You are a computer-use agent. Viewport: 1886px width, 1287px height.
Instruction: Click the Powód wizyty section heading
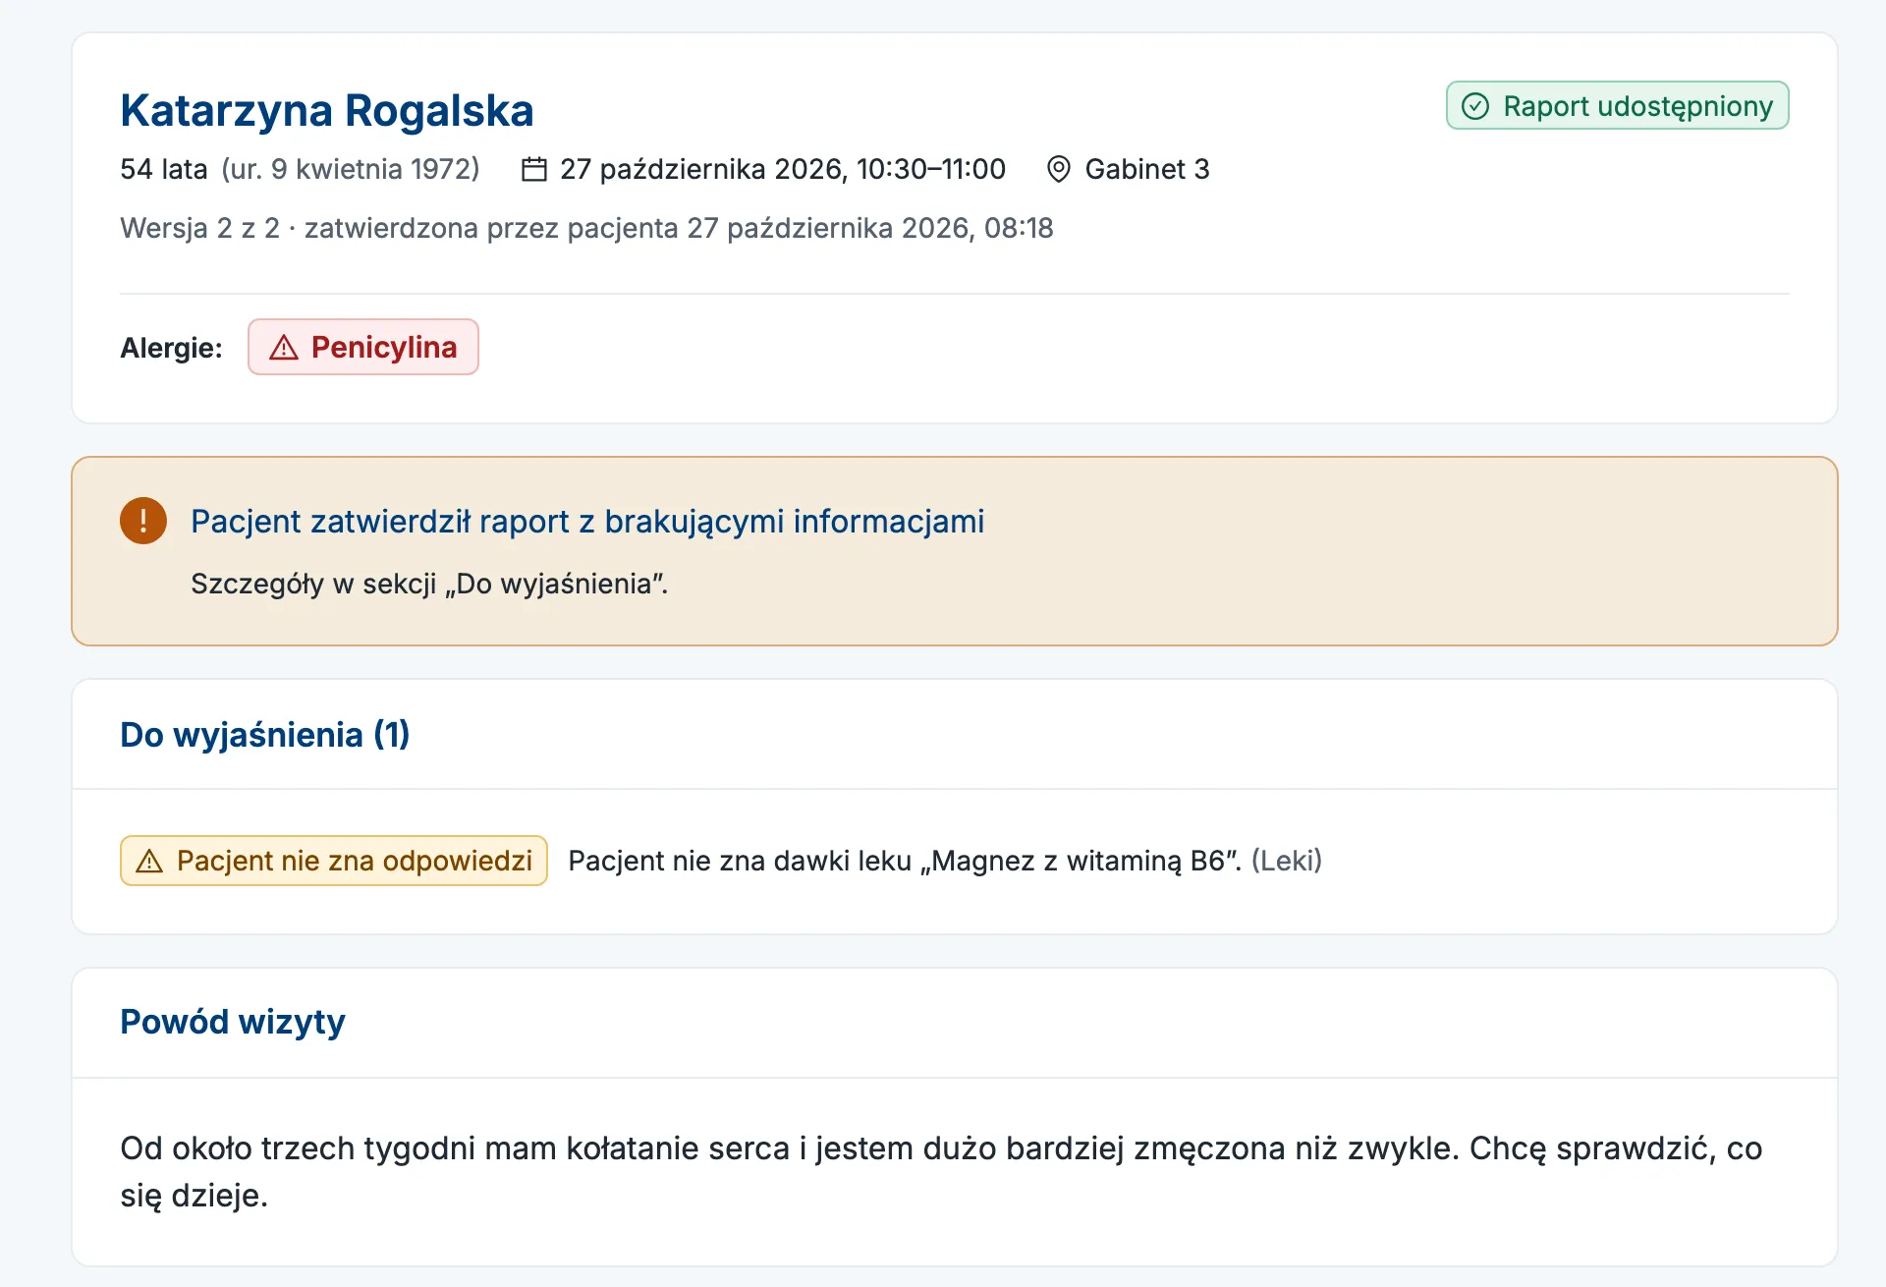point(233,1022)
